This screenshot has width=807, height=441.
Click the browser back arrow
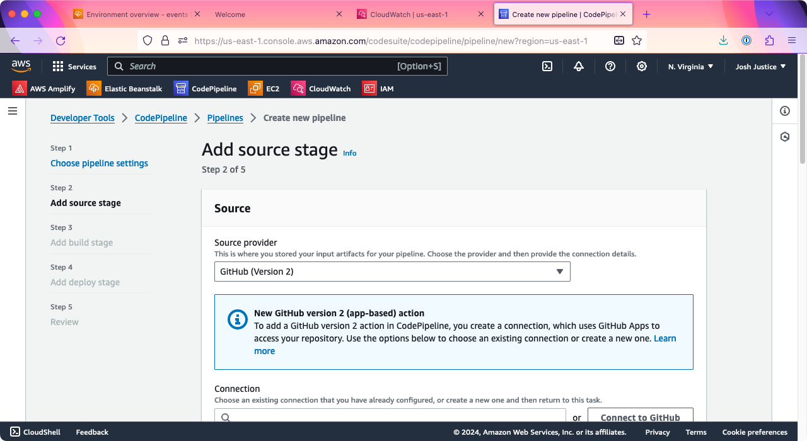point(15,40)
